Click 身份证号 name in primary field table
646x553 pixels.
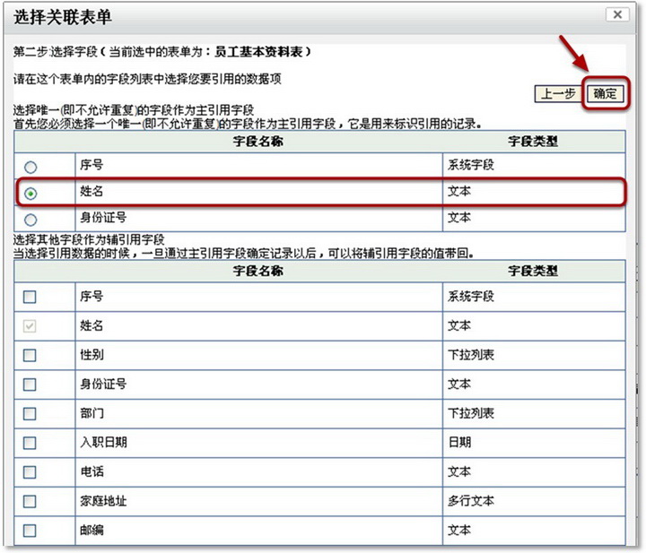[x=103, y=218]
